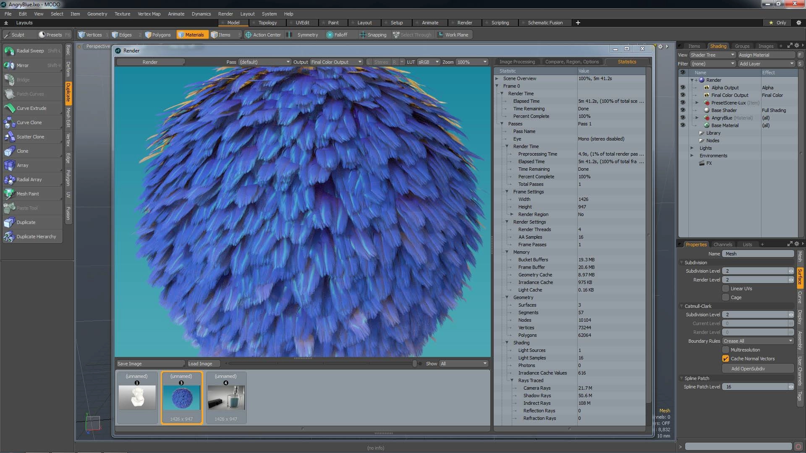Enable the Multiresolution checkbox
Viewport: 806px width, 453px height.
[725, 350]
